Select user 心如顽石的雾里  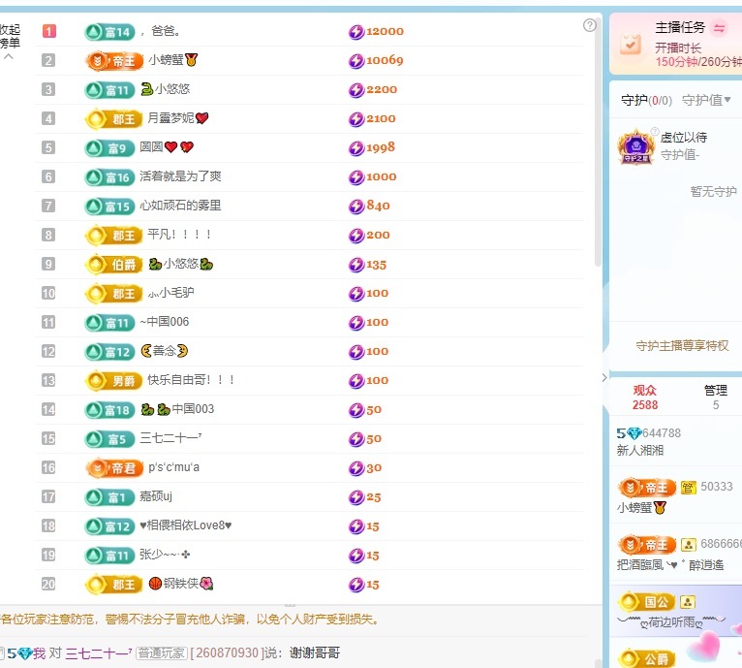pos(180,206)
